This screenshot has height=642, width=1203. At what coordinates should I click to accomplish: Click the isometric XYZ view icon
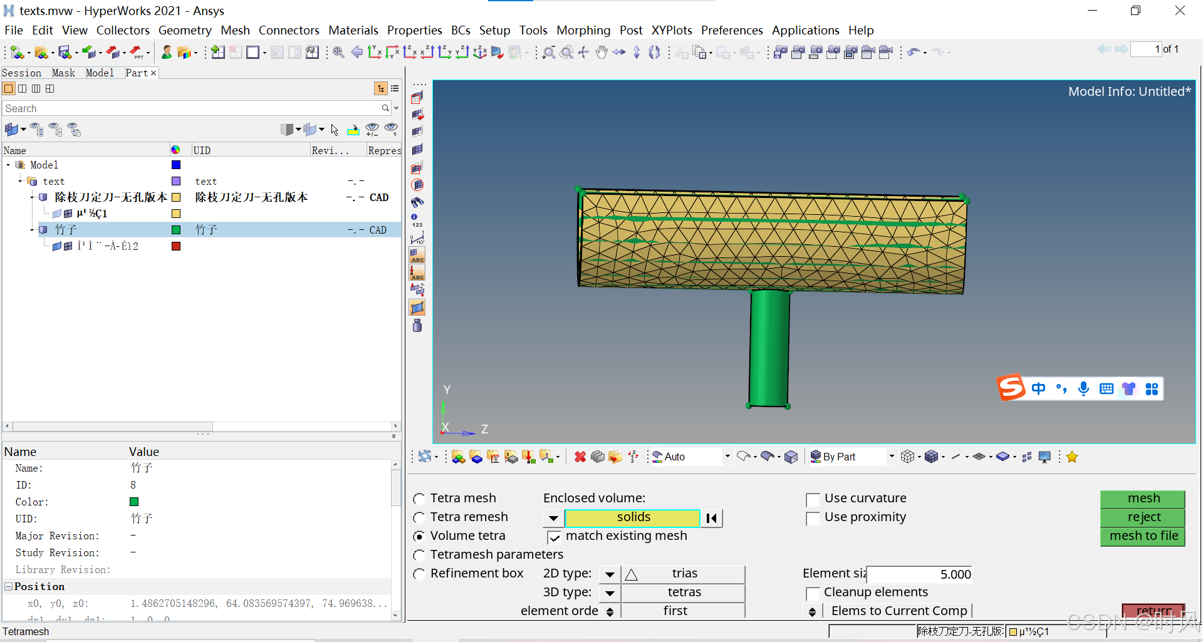pos(480,53)
